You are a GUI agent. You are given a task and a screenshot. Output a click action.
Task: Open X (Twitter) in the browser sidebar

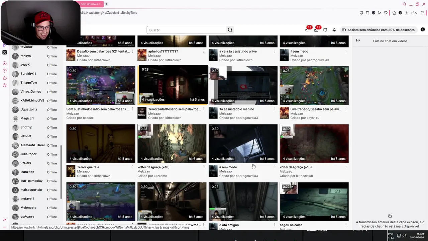pyautogui.click(x=4, y=52)
